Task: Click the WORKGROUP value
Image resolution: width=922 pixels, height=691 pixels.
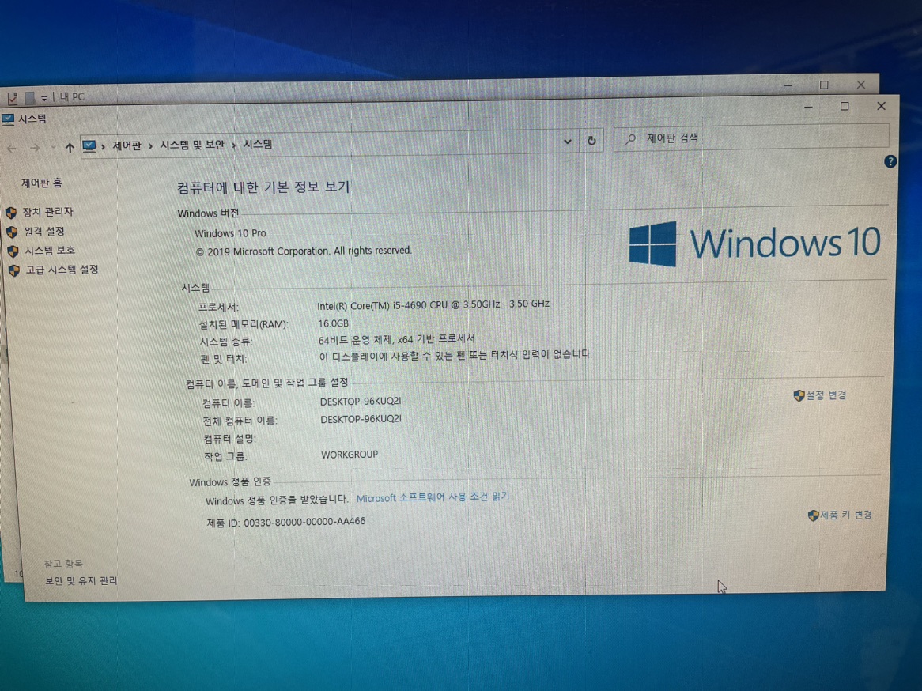Action: [x=350, y=455]
